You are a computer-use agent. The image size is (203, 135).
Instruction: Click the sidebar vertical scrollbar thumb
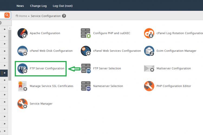click(10, 55)
